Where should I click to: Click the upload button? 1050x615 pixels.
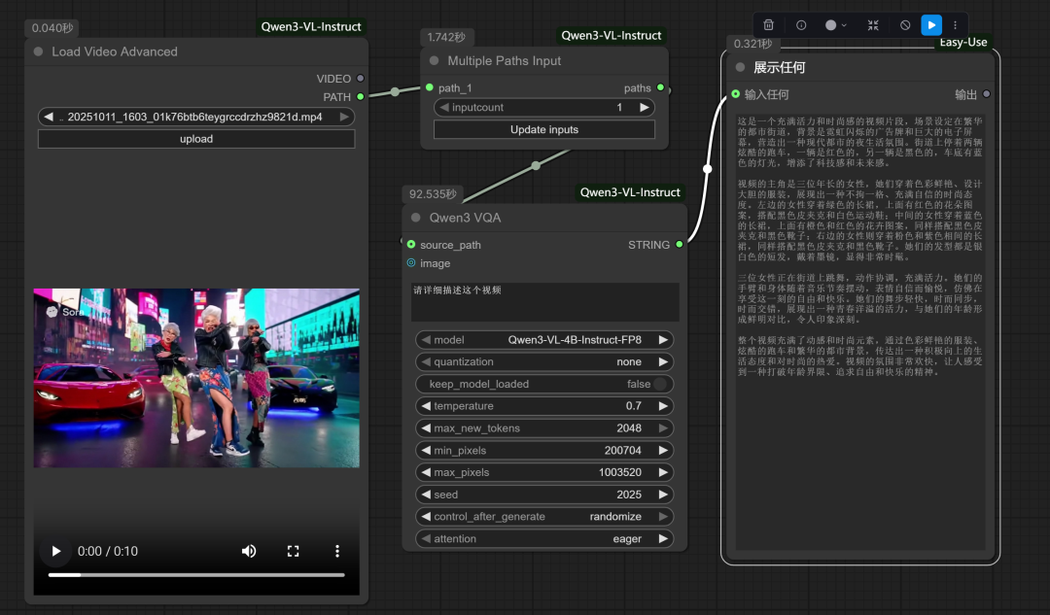click(x=196, y=139)
